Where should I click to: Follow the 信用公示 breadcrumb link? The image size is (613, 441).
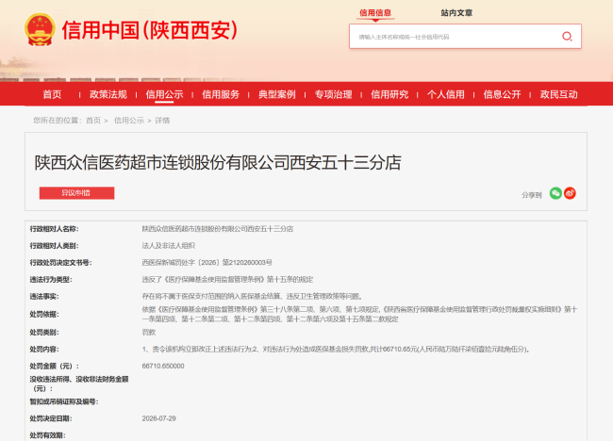(x=129, y=121)
